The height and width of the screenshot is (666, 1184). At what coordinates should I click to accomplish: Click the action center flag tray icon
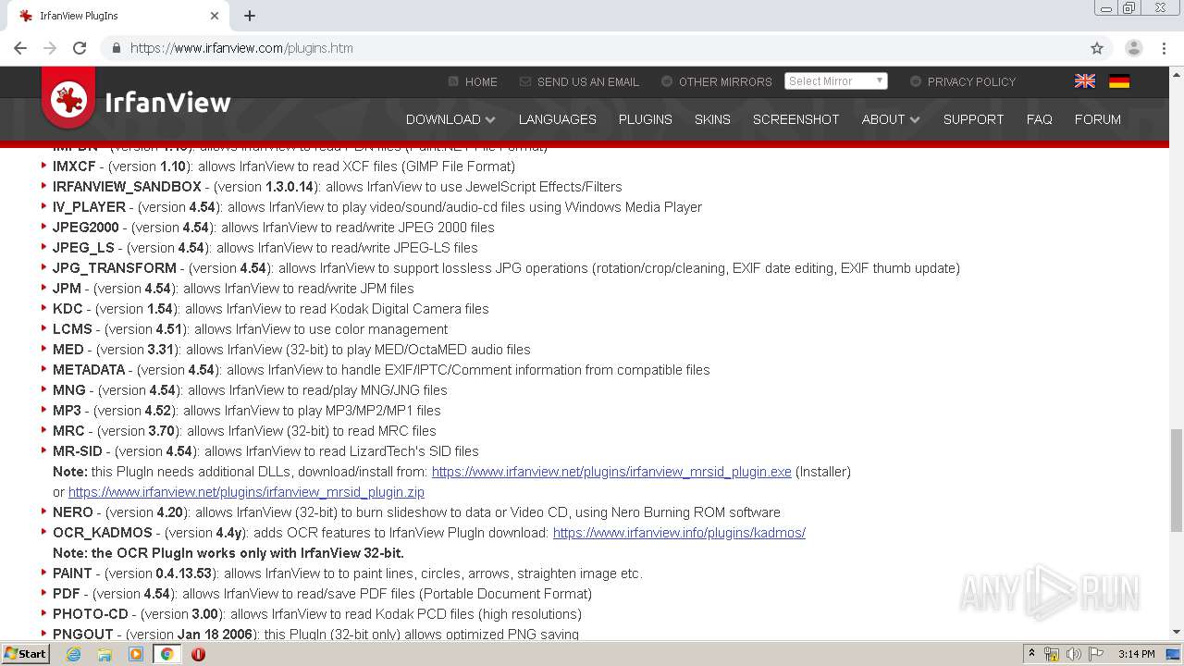click(1096, 654)
